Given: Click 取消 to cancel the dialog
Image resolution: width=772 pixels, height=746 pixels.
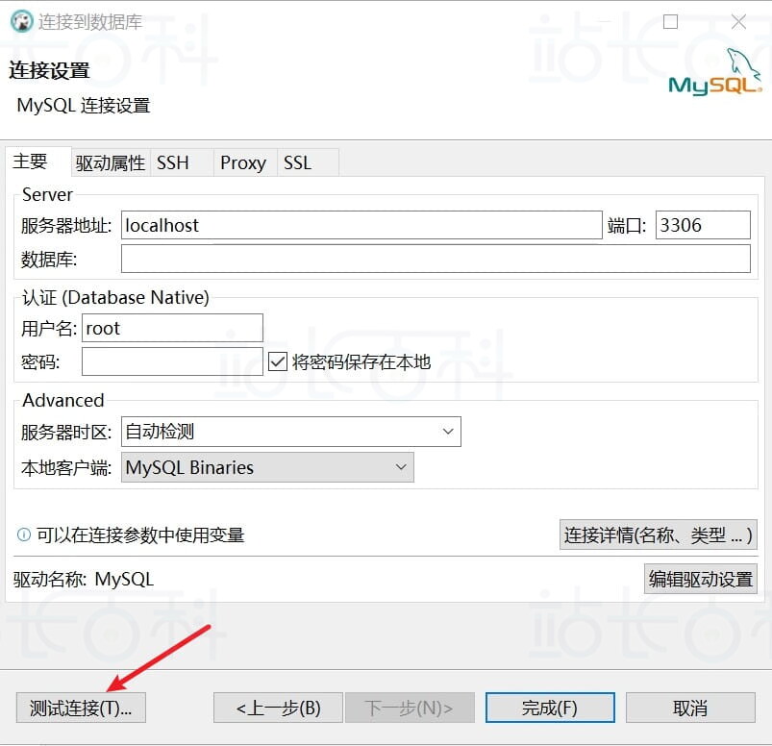Looking at the screenshot, I should pyautogui.click(x=689, y=707).
